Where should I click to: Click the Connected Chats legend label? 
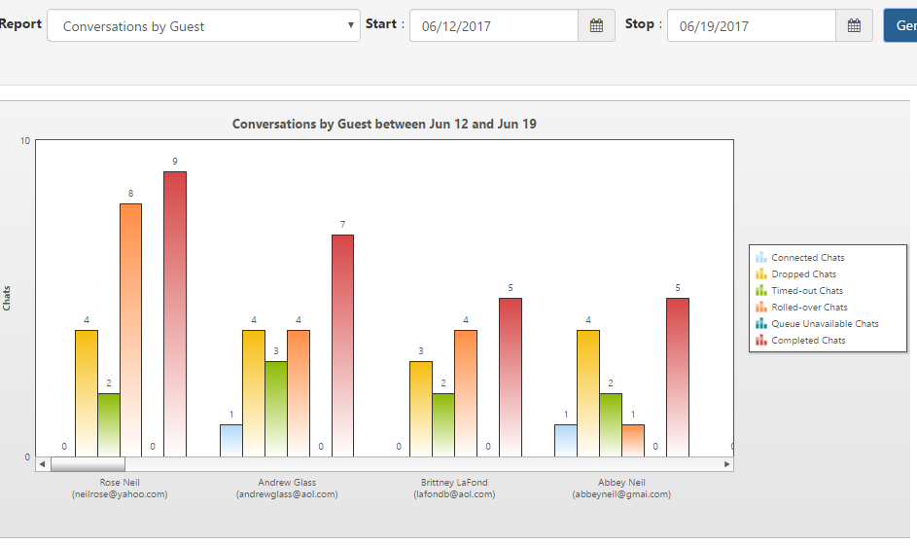[808, 258]
